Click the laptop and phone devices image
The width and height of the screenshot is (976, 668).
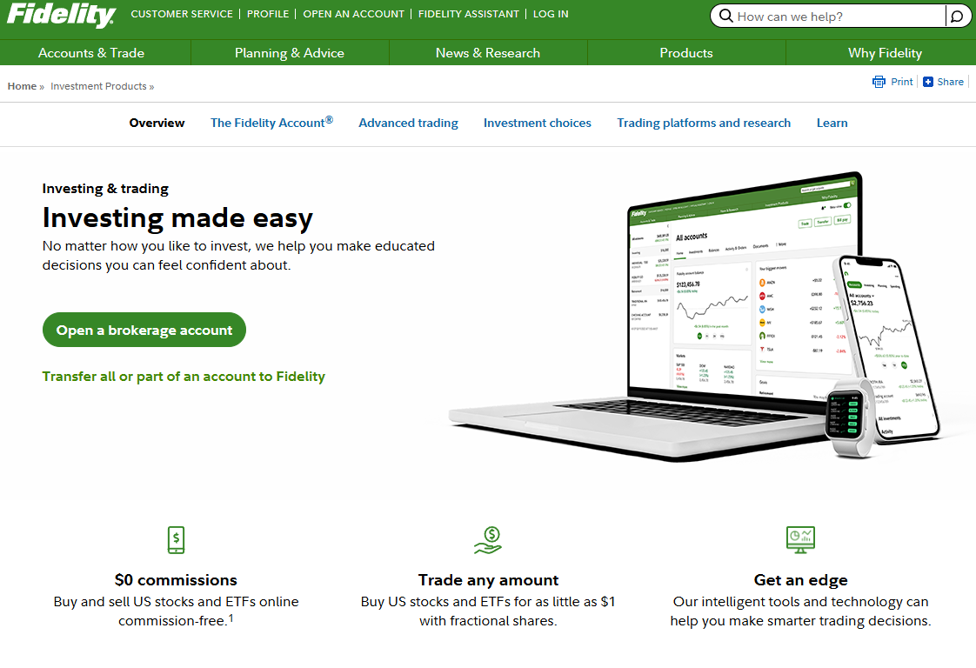(x=694, y=317)
